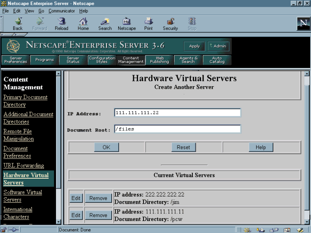Click into the IP Address field

(x=177, y=113)
